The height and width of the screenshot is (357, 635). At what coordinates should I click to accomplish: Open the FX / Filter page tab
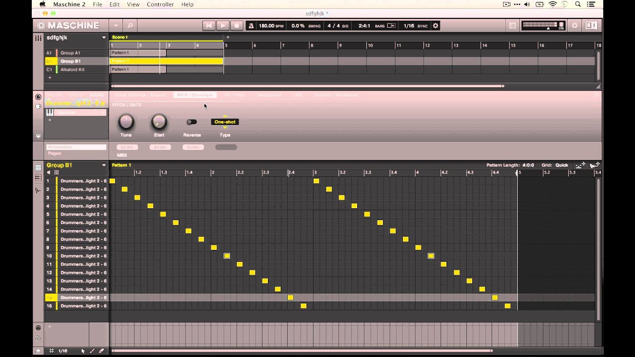pyautogui.click(x=235, y=95)
